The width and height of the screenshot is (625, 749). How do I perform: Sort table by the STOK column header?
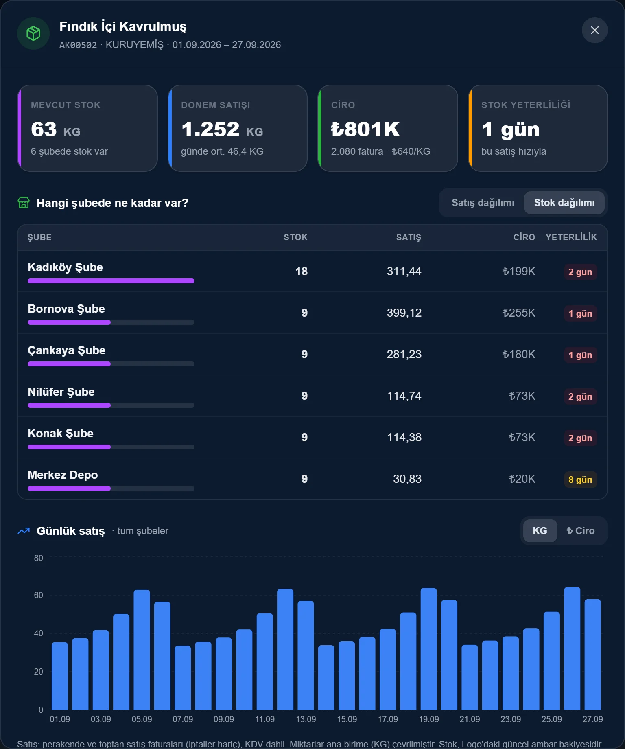point(295,237)
